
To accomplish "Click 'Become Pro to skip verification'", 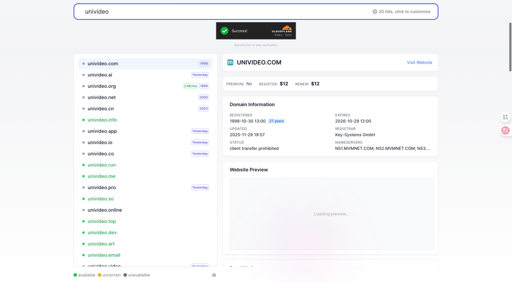I will 256,45.
